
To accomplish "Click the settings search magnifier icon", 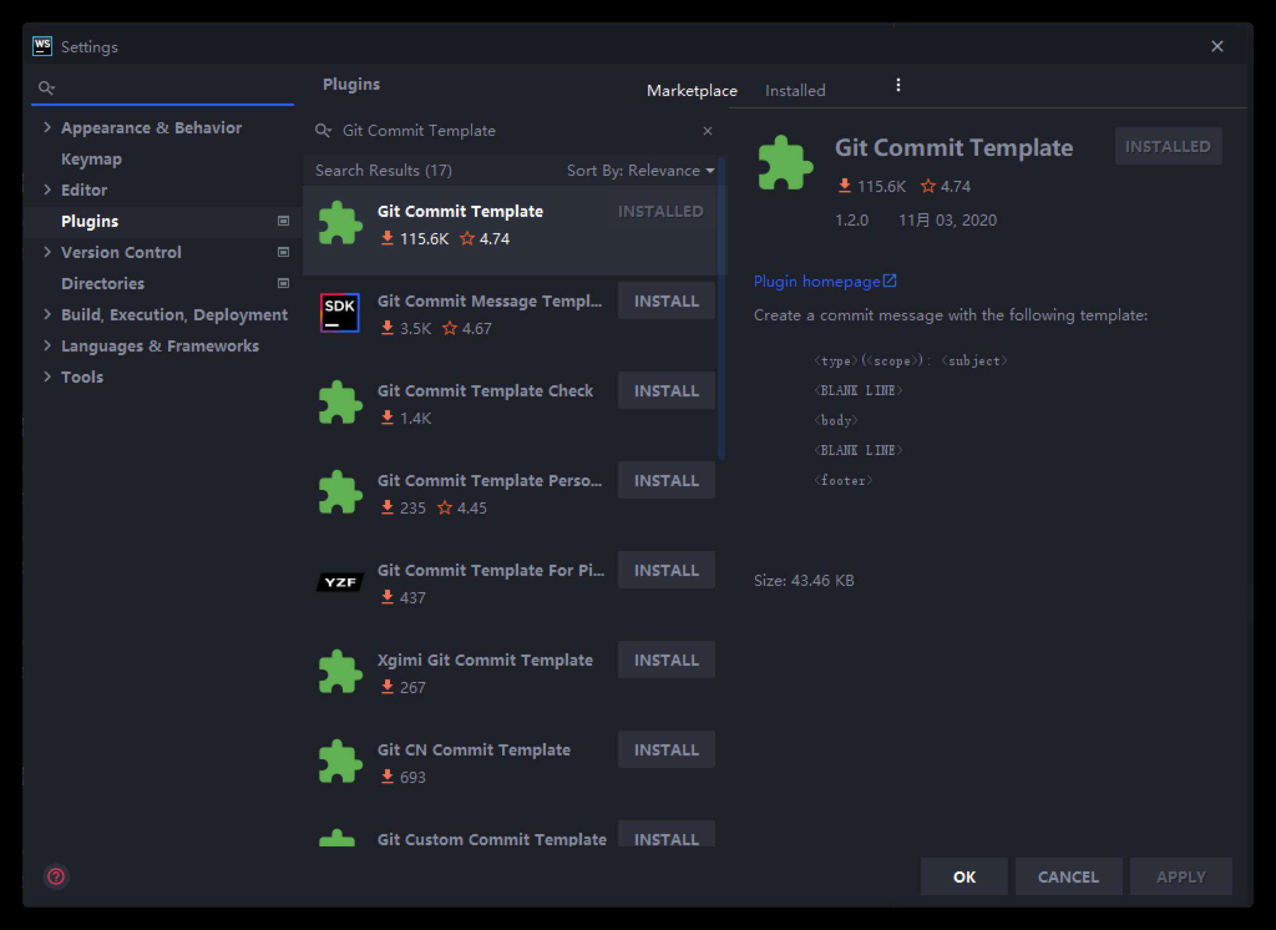I will pyautogui.click(x=46, y=88).
